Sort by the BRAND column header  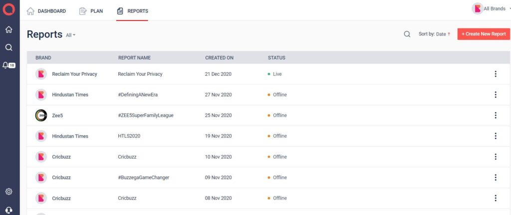click(43, 58)
